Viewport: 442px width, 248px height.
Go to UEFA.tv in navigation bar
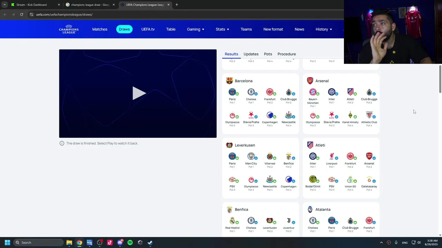tap(148, 29)
